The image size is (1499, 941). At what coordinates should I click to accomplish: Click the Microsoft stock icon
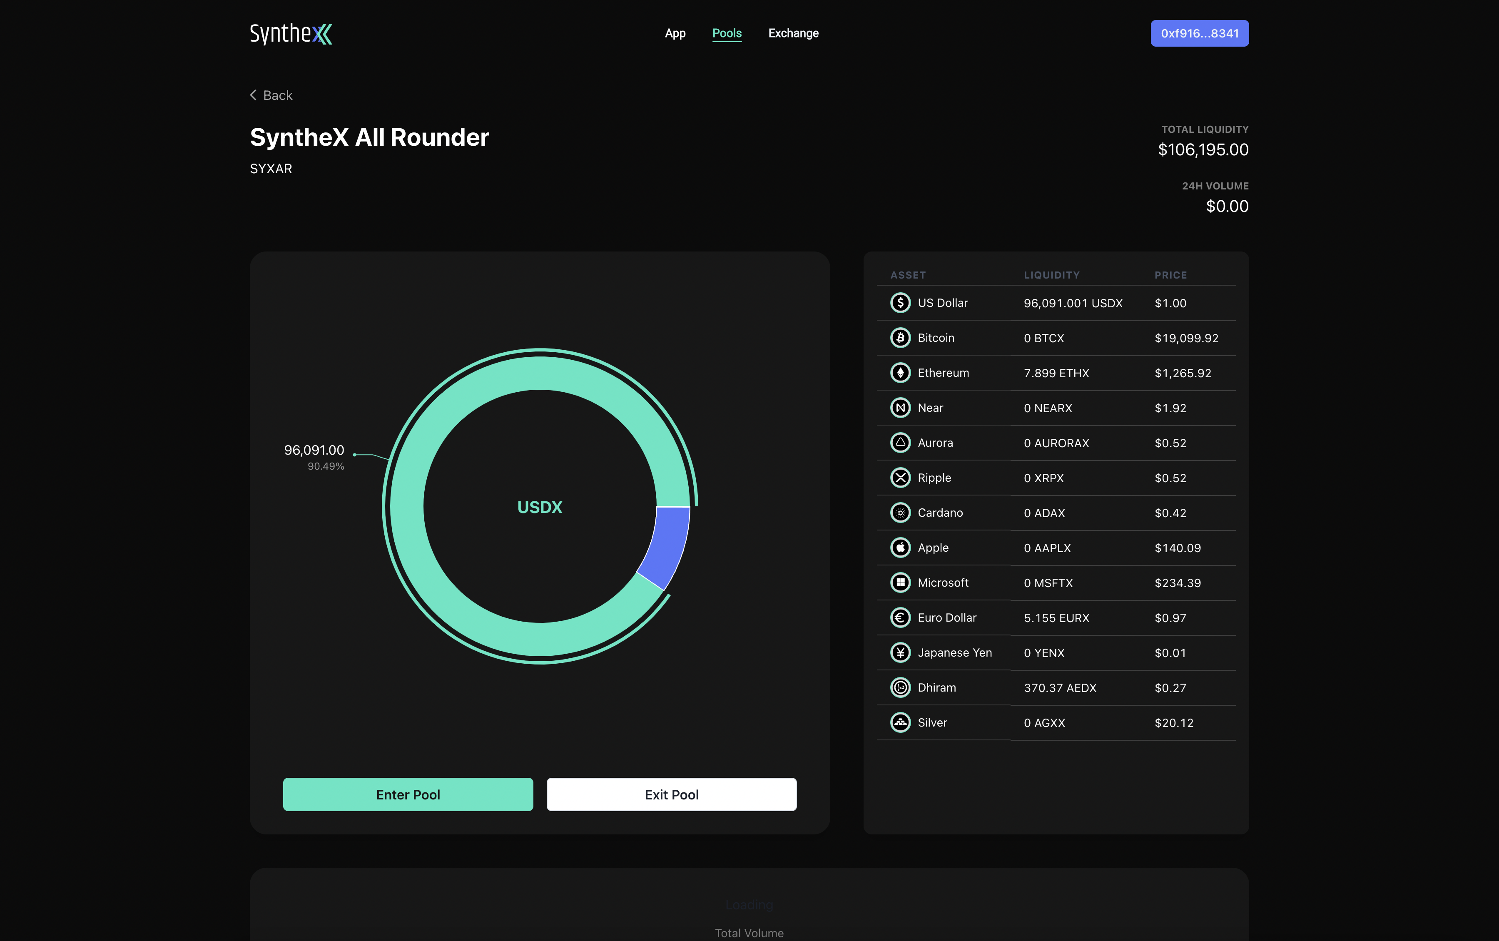click(900, 583)
